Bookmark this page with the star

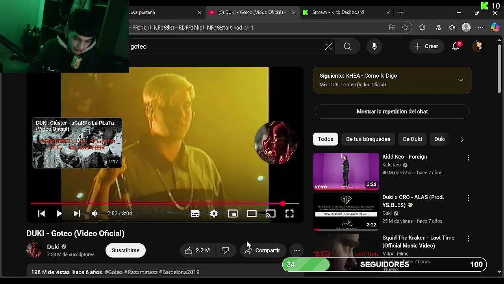[405, 28]
